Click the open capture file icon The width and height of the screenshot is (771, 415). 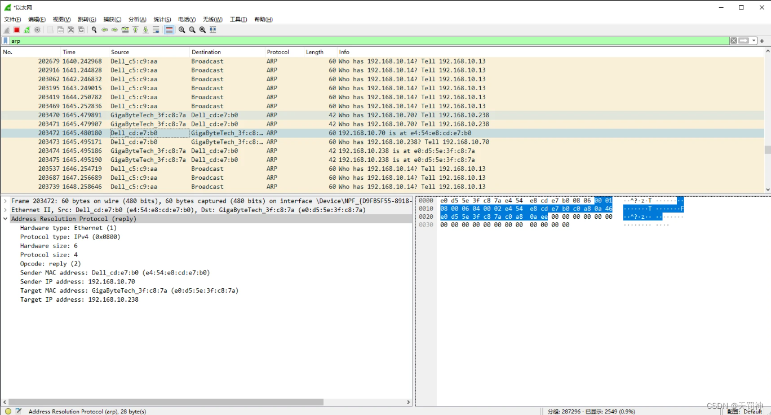pos(50,30)
